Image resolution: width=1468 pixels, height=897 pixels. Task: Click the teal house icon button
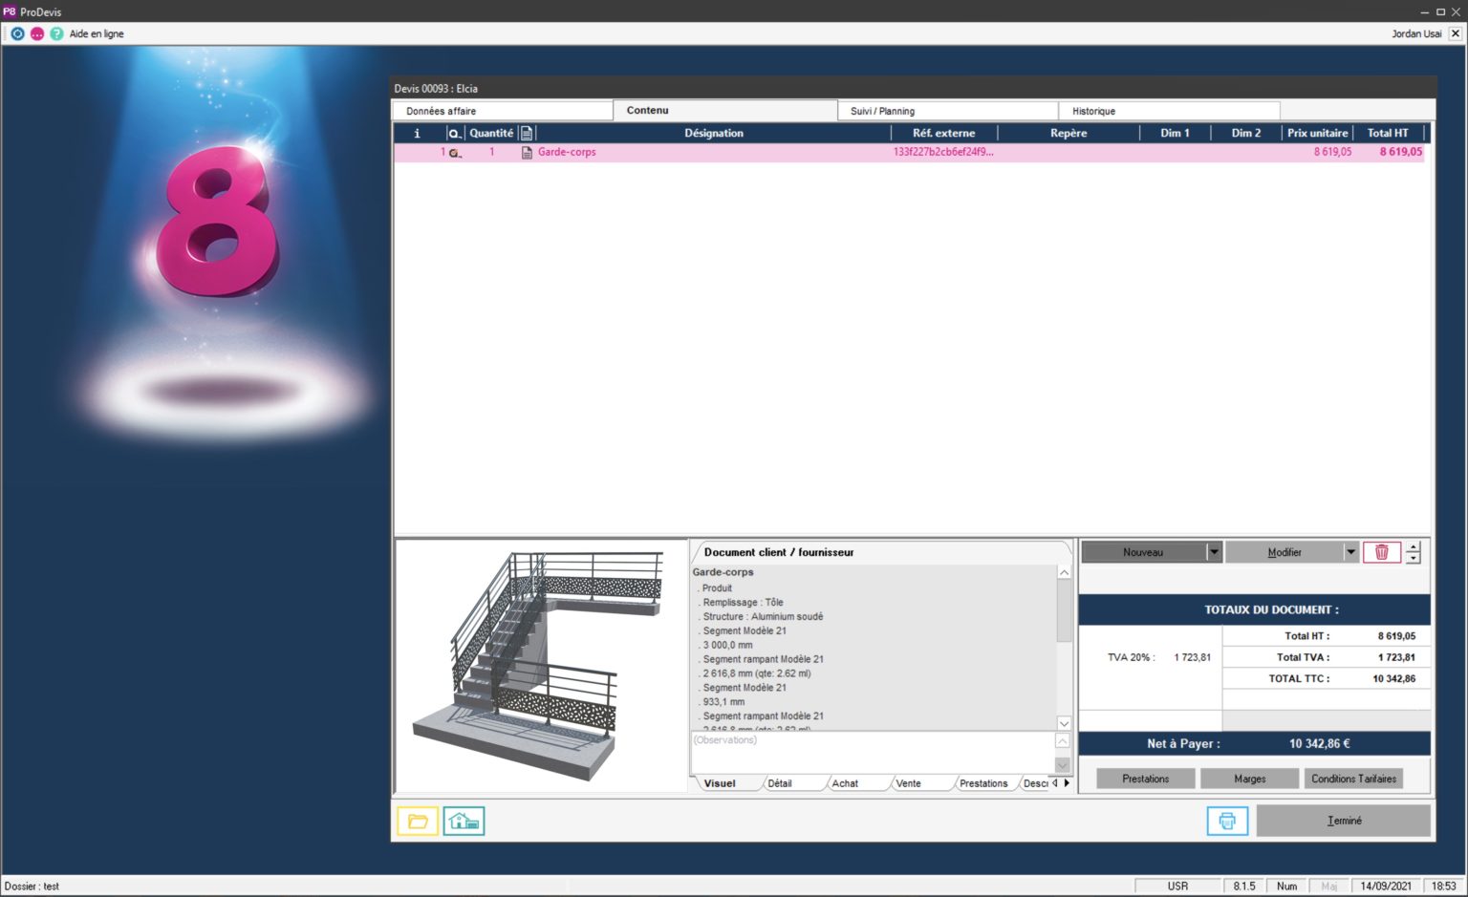tap(464, 821)
